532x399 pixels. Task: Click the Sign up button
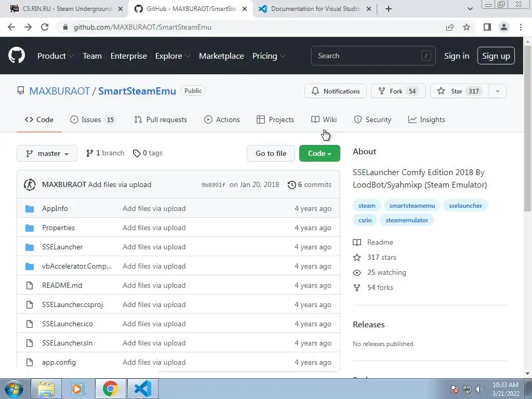(496, 56)
